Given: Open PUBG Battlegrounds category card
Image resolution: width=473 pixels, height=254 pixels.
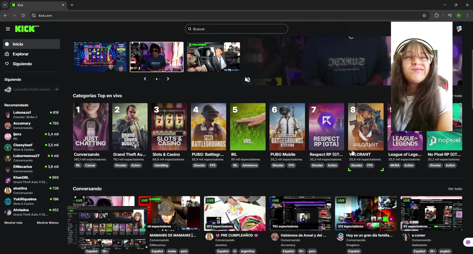Looking at the screenshot, I should 208,127.
